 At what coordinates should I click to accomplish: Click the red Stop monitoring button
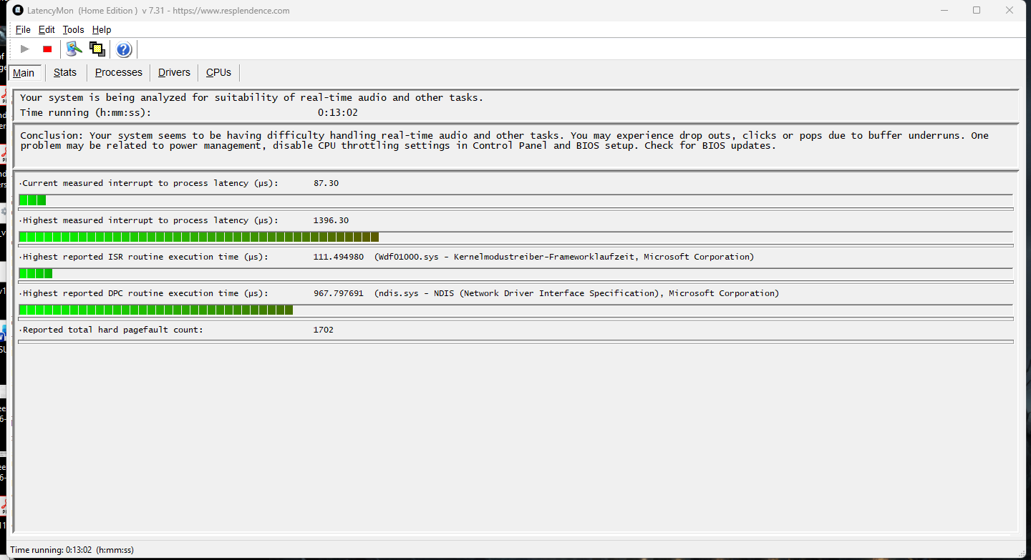(x=47, y=49)
